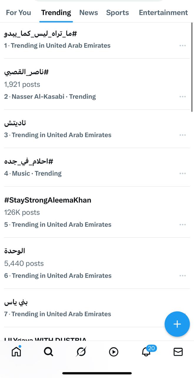Open options menu for the top trend
The width and height of the screenshot is (194, 378).
pos(183,45)
